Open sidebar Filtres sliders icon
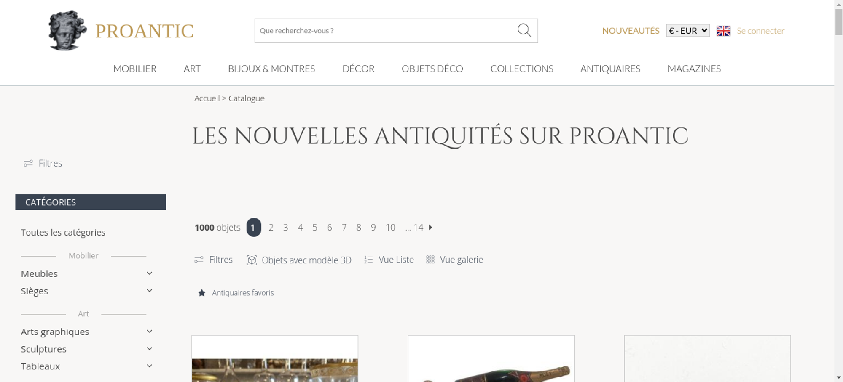Image resolution: width=843 pixels, height=382 pixels. [28, 163]
